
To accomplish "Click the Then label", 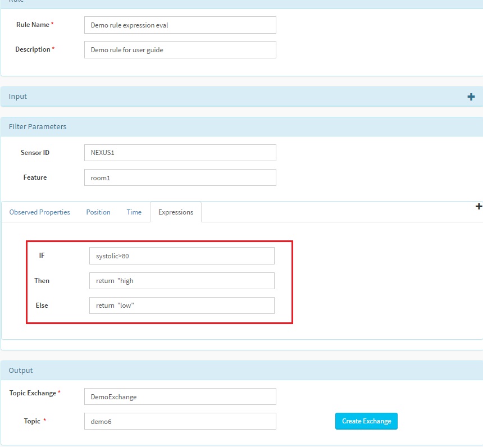I will pyautogui.click(x=42, y=281).
